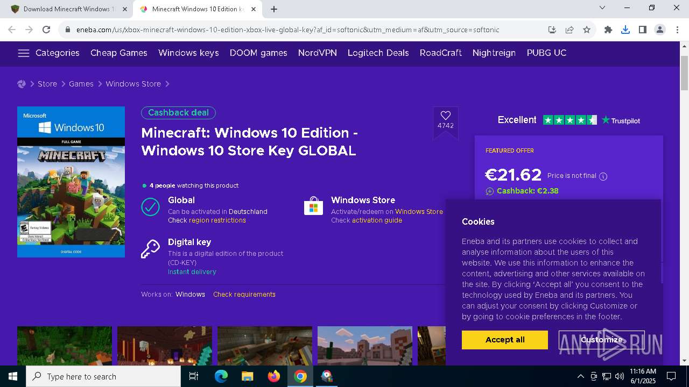
Task: Go forward to the next page
Action: (x=29, y=30)
